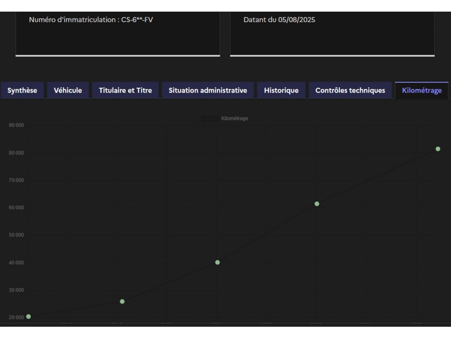
Task: Click the 70 000 y-axis label
Action: coord(16,180)
